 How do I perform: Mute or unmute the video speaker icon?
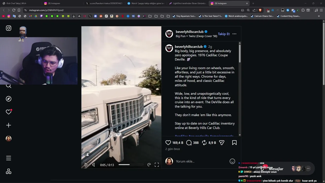click(x=94, y=165)
